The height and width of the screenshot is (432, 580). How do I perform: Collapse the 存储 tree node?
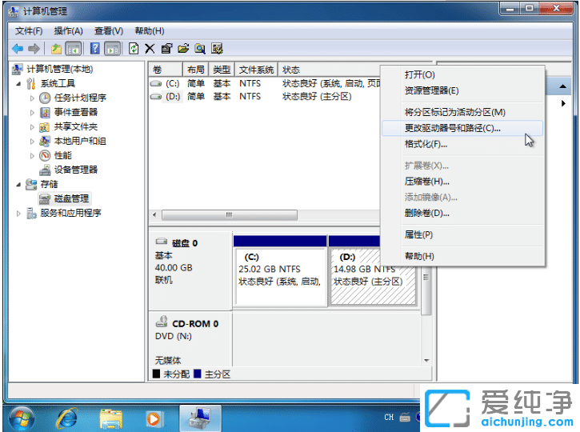[x=18, y=184]
